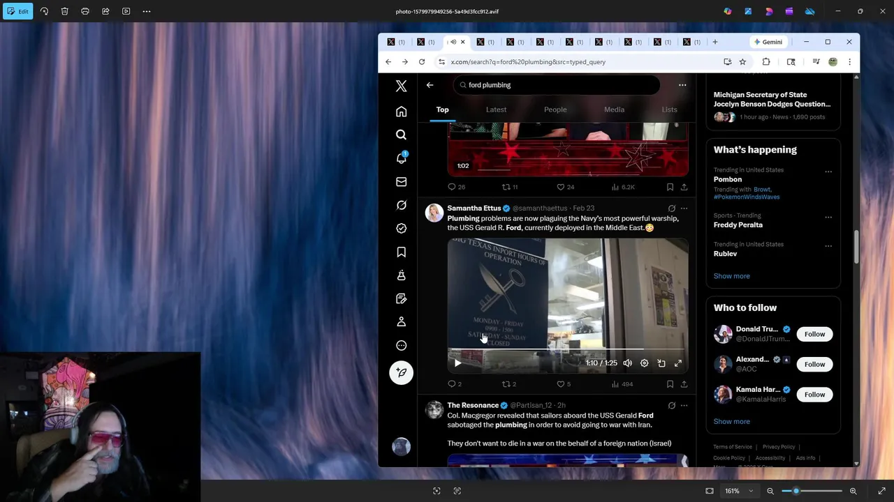Expand the video to fullscreen
Image resolution: width=894 pixels, height=502 pixels.
coord(678,363)
